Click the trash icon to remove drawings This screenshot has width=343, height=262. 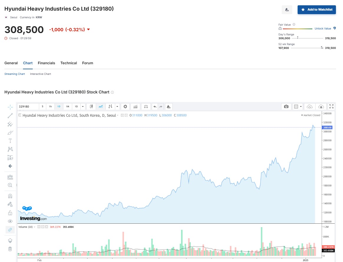pyautogui.click(x=10, y=249)
